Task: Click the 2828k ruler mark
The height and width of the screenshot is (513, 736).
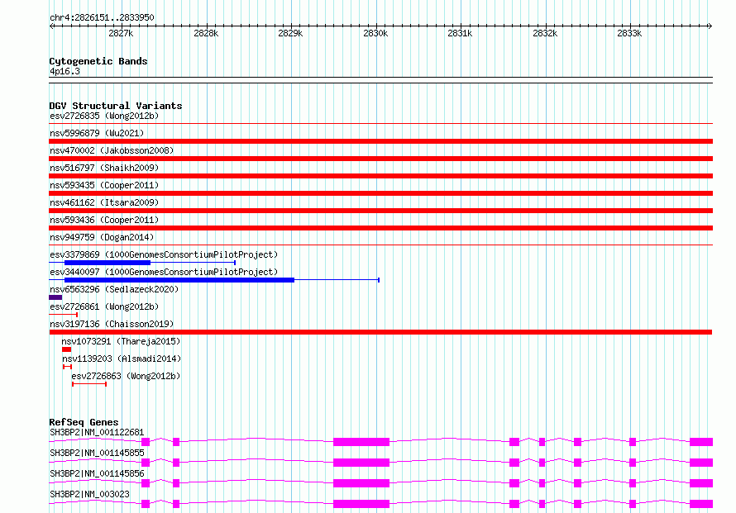Action: coord(206,33)
